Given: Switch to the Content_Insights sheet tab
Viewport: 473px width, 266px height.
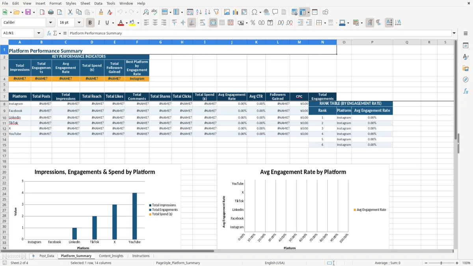Looking at the screenshot, I should pyautogui.click(x=111, y=256).
